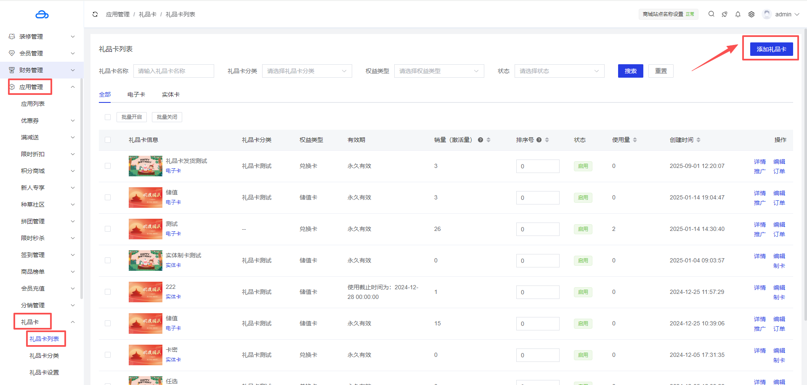Screen dimensions: 807x385
Task: Click the cloud logo in the sidebar
Action: 42,15
